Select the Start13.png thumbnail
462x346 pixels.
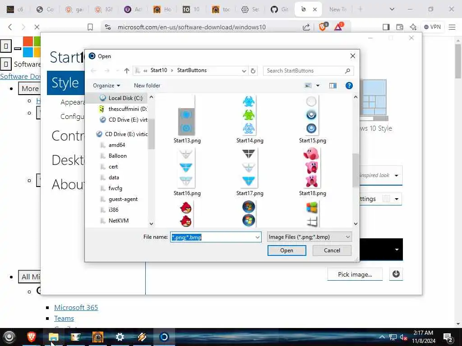pos(187,116)
